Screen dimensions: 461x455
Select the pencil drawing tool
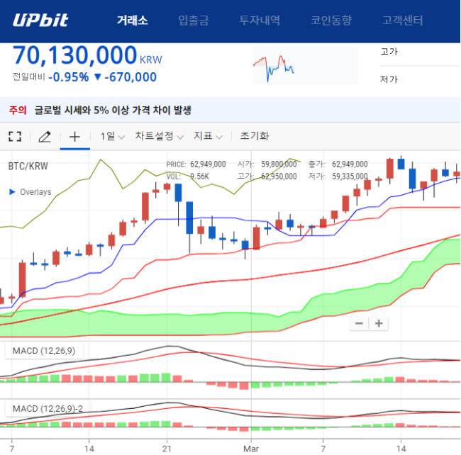45,137
